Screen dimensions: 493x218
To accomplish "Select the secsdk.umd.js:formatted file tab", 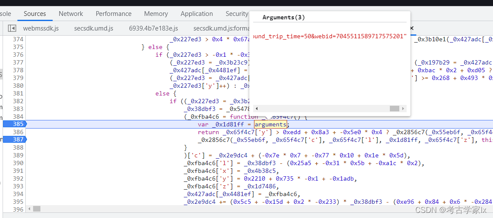I will coord(221,28).
